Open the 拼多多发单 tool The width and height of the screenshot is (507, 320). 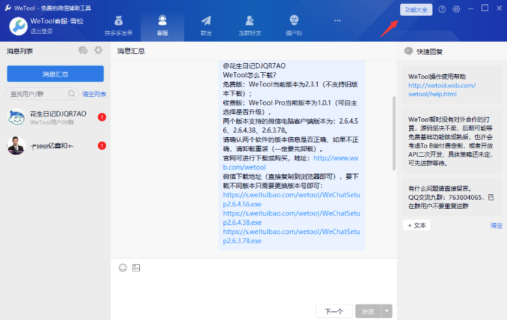tap(118, 25)
